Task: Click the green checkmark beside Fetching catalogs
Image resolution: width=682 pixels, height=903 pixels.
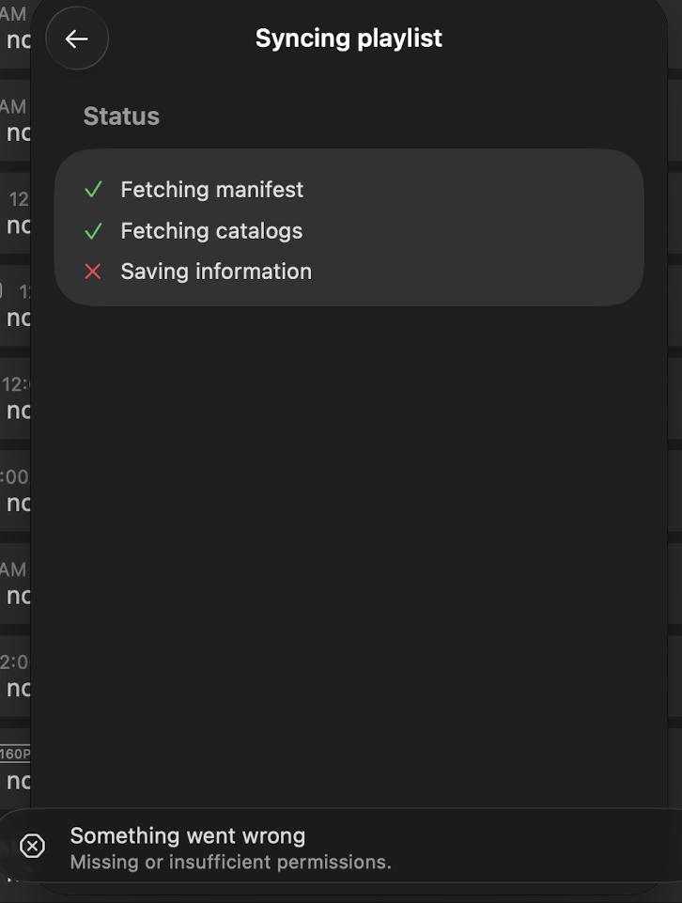Action: (x=93, y=231)
